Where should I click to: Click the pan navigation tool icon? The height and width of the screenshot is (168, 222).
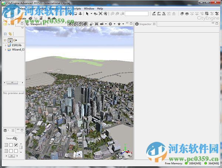tap(70, 14)
